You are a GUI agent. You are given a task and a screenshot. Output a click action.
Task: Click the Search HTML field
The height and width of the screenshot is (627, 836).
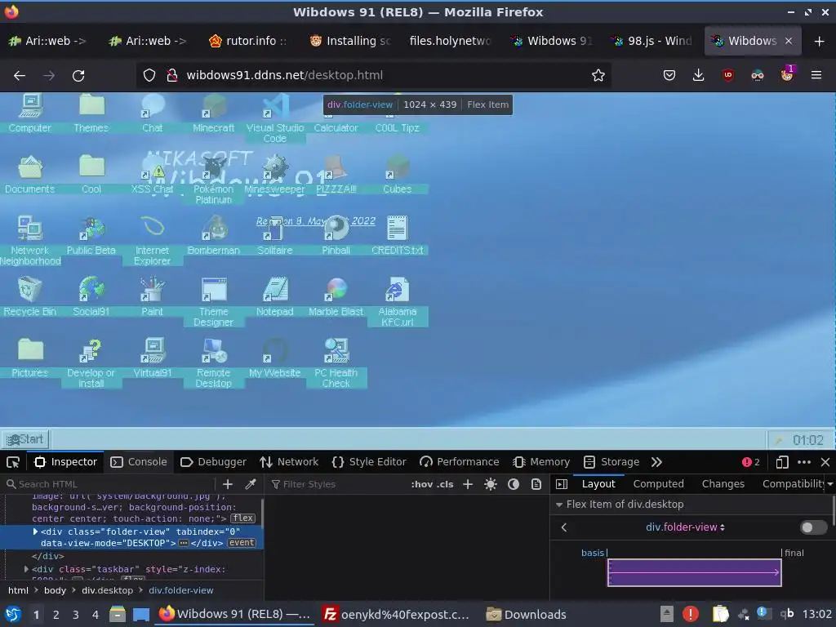tap(109, 484)
